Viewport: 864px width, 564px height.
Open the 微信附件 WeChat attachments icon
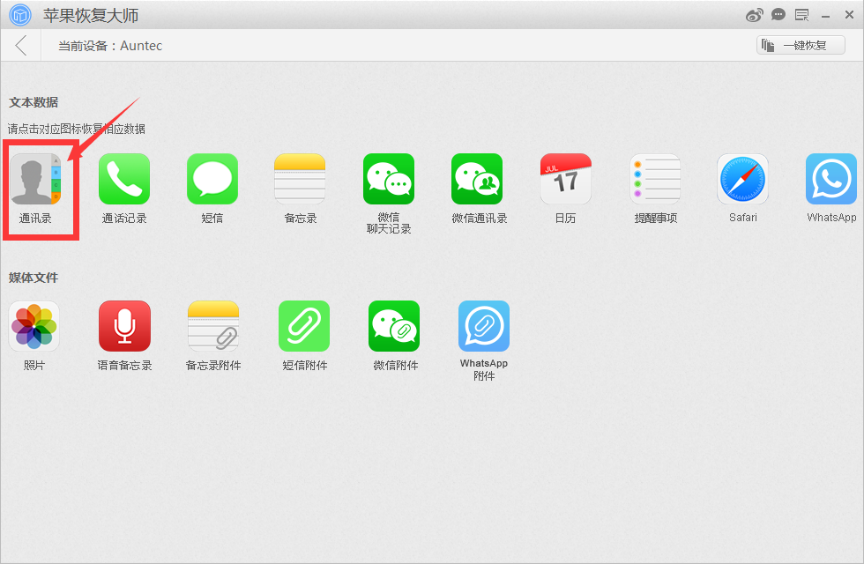coord(394,326)
